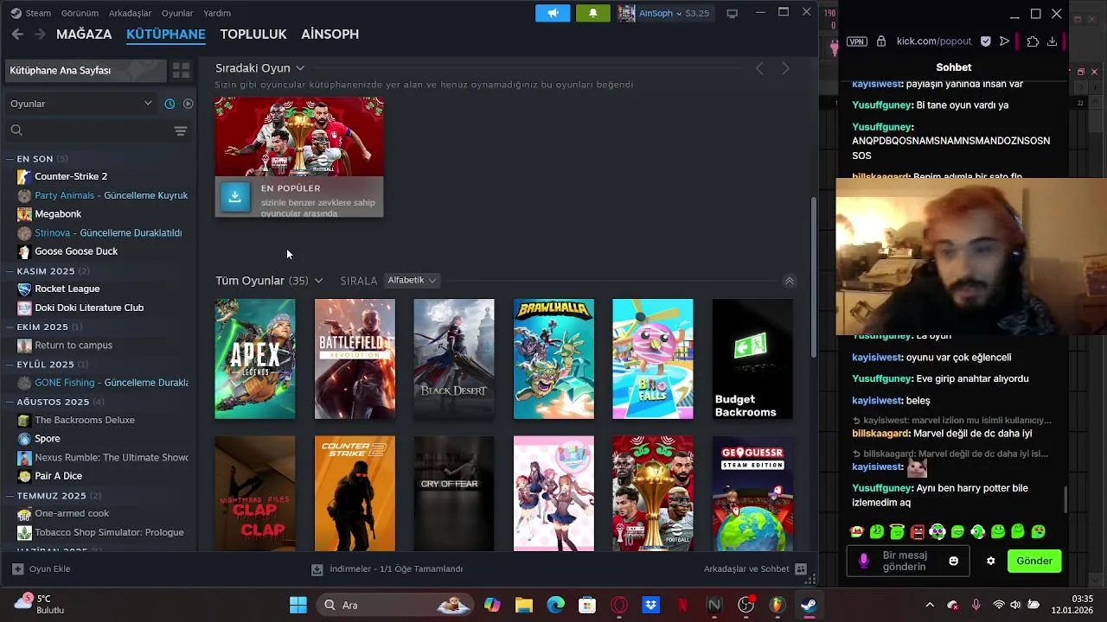
Task: Open the Yardım menu
Action: pyautogui.click(x=217, y=13)
